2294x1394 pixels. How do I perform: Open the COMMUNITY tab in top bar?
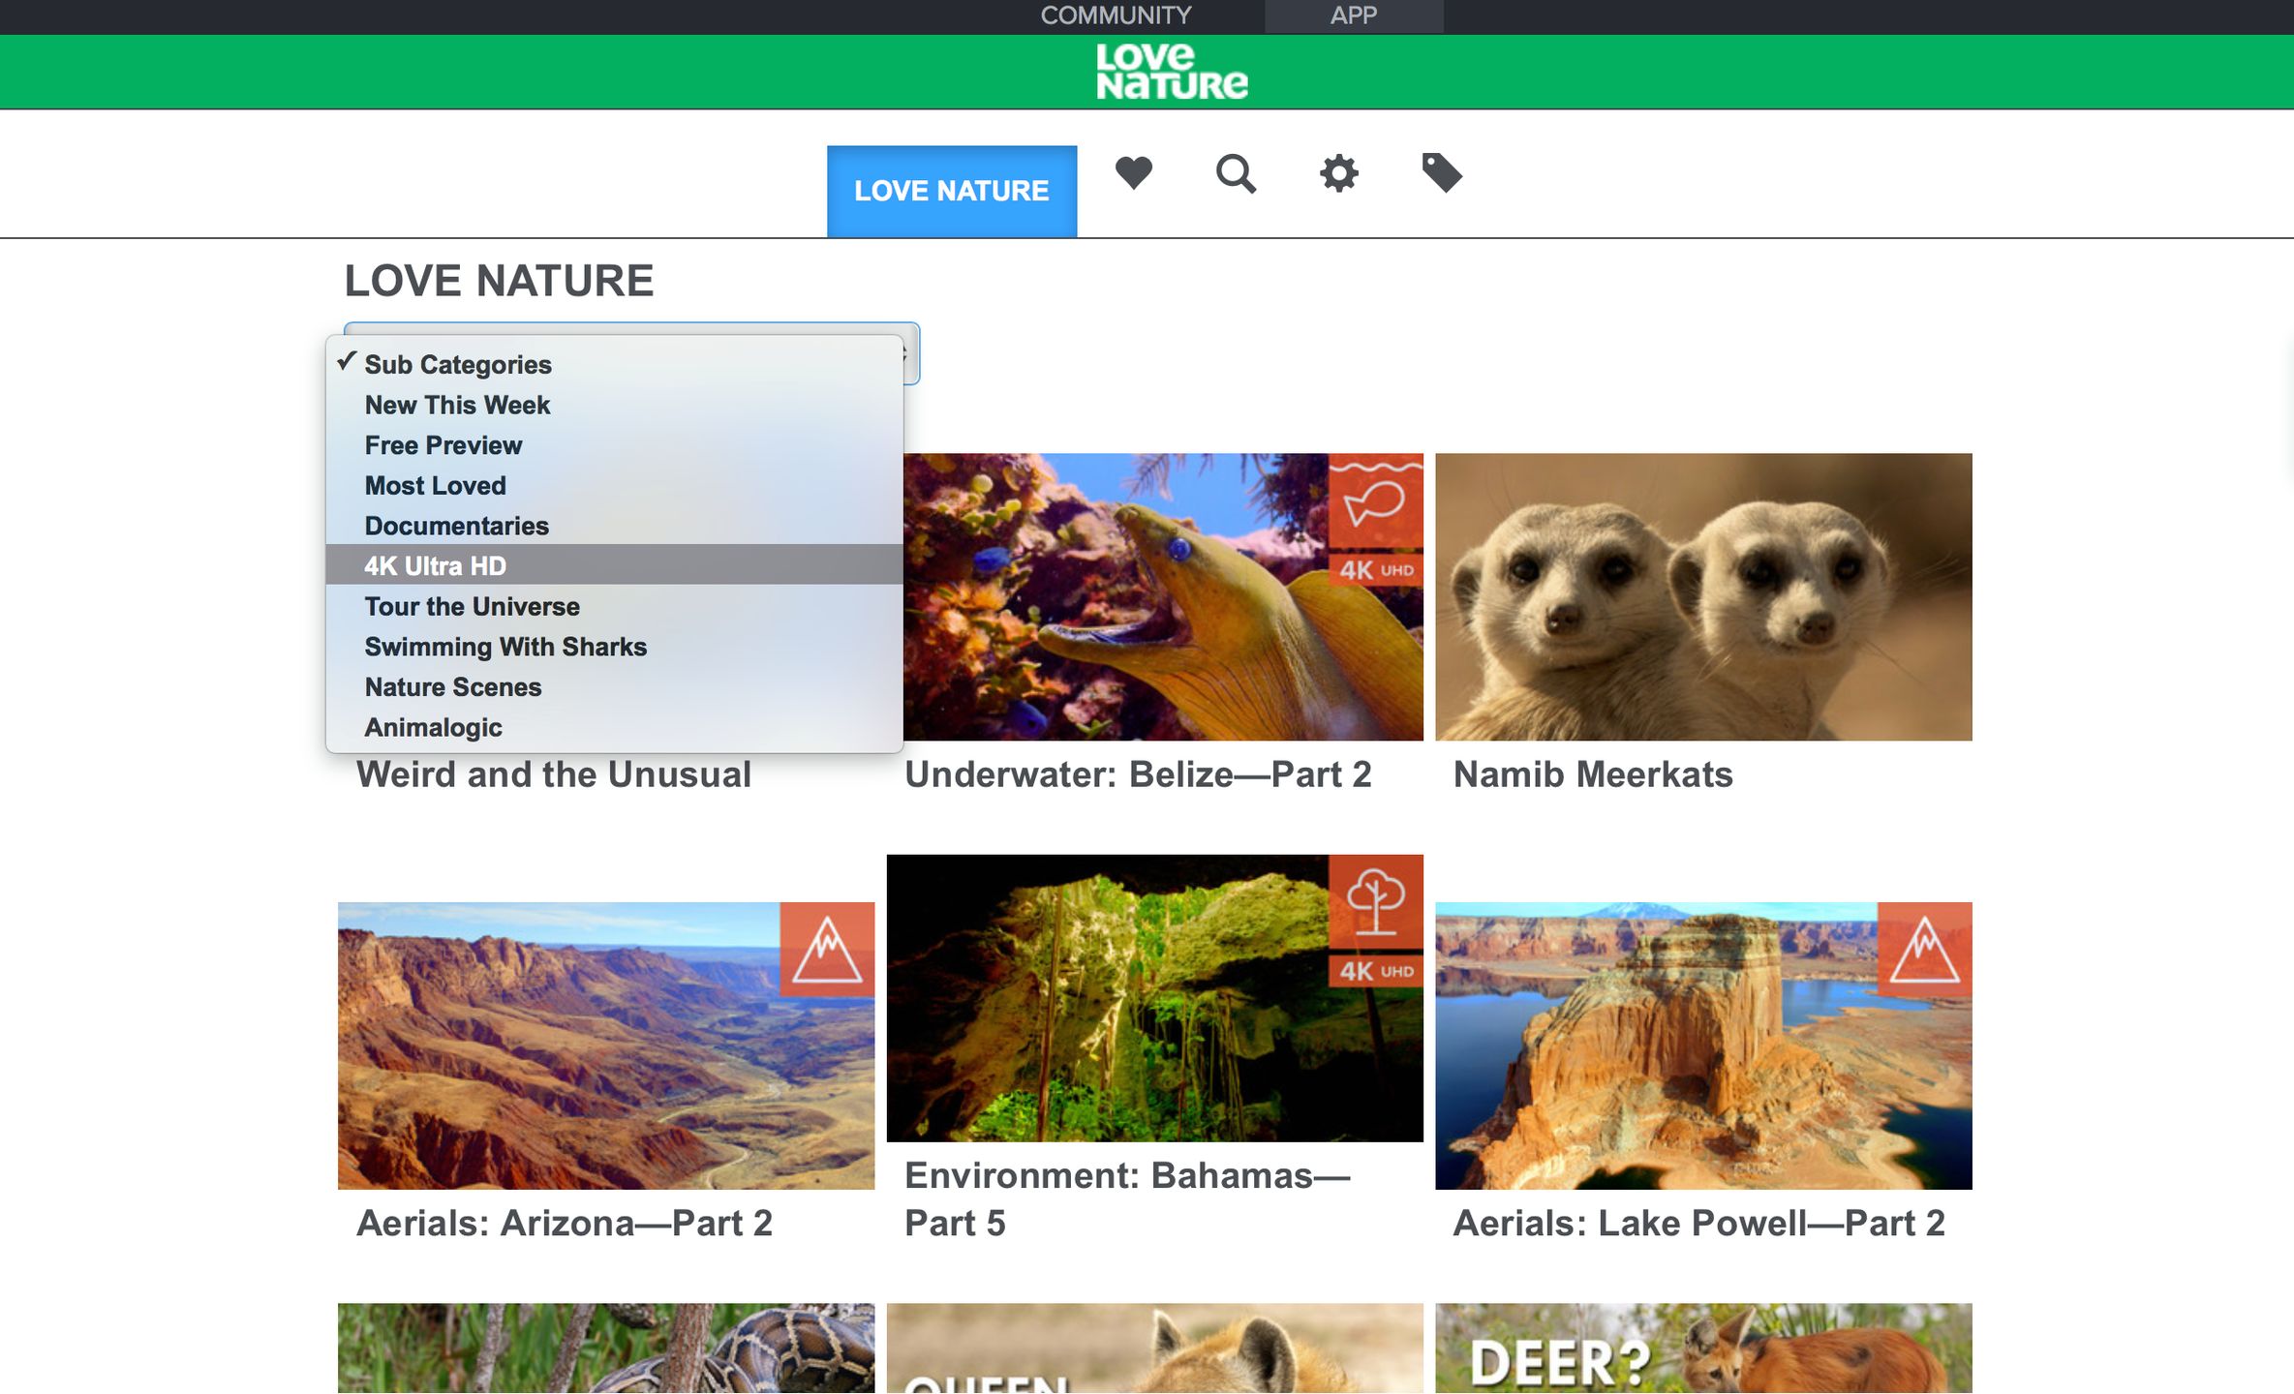tap(1116, 15)
